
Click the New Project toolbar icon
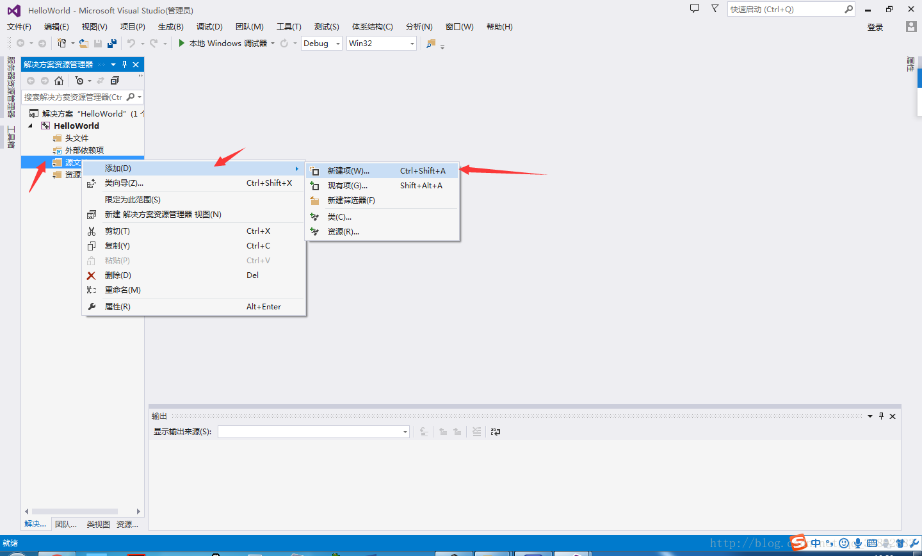coord(61,43)
